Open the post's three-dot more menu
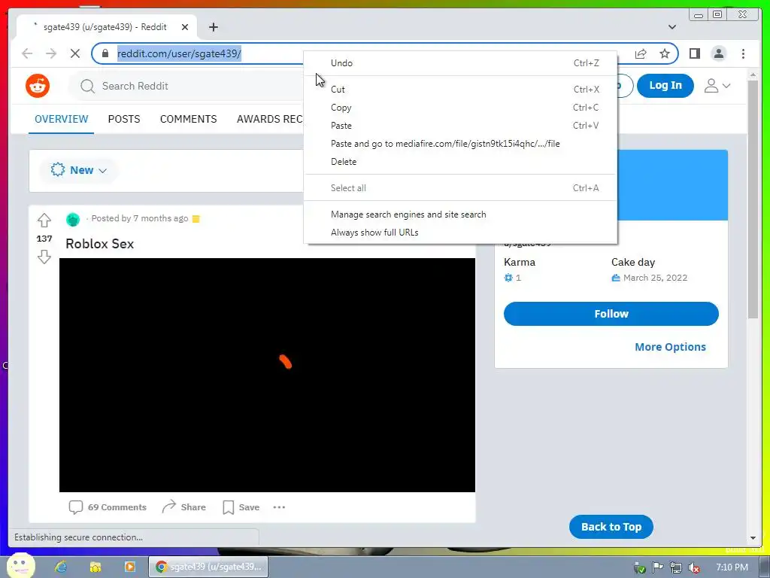The width and height of the screenshot is (770, 578). point(279,507)
